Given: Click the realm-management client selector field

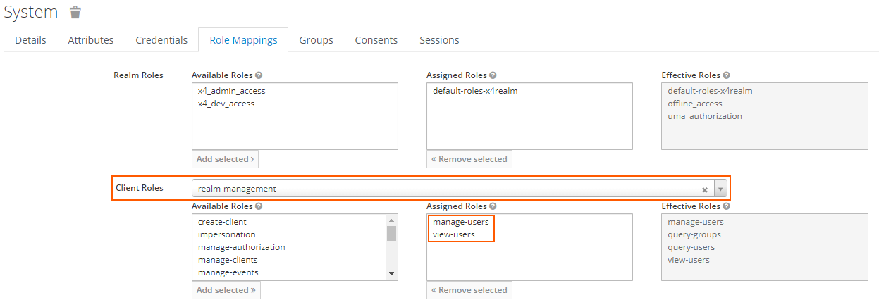Looking at the screenshot, I should 444,189.
